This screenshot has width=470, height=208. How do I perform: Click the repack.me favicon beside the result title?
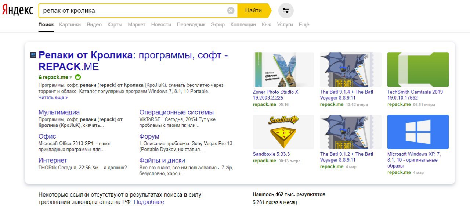pyautogui.click(x=33, y=55)
